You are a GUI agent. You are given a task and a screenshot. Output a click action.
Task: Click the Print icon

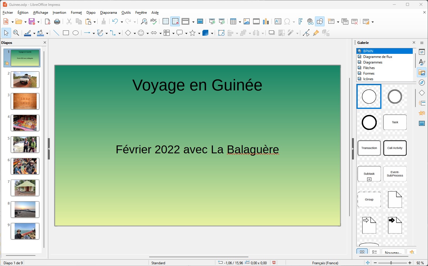57,22
